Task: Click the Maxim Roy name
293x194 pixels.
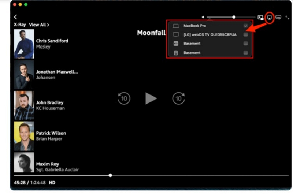Action: (48, 164)
